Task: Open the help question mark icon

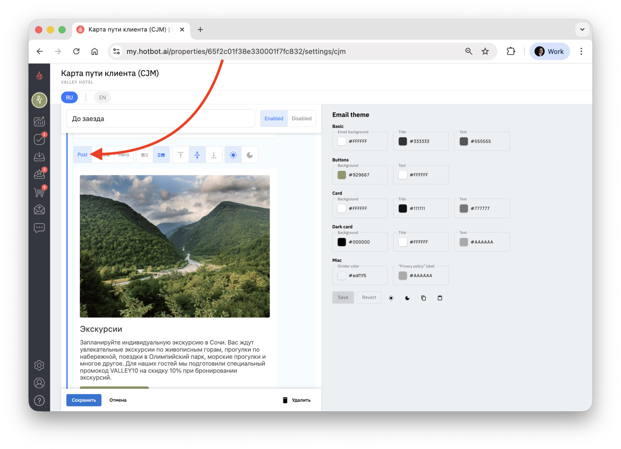Action: click(x=40, y=401)
